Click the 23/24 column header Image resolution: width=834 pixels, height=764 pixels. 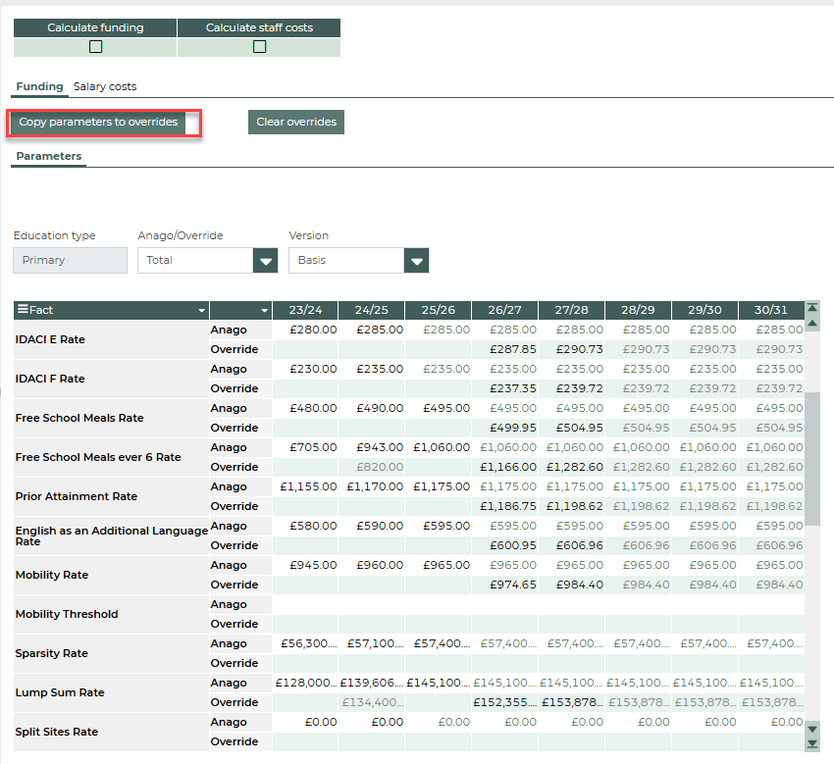click(x=305, y=310)
